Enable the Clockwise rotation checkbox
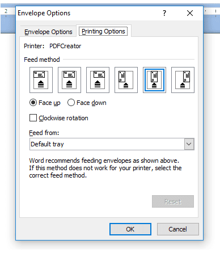The width and height of the screenshot is (220, 253). pos(33,117)
